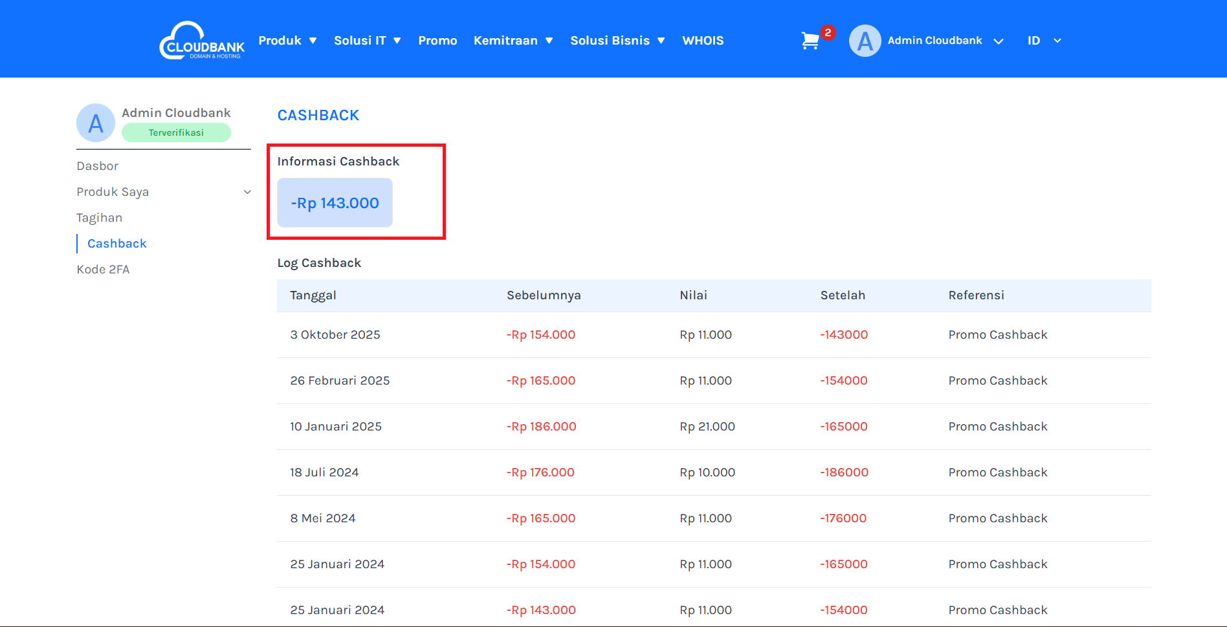
Task: Navigate to Tagihan in the sidebar
Action: pyautogui.click(x=100, y=218)
